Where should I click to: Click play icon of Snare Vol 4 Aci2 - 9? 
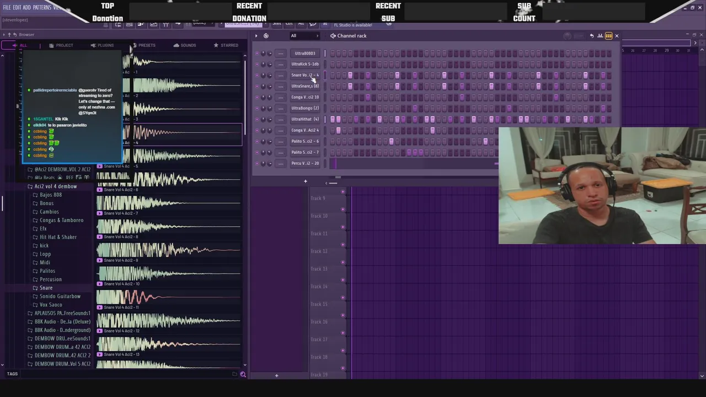pos(100,260)
